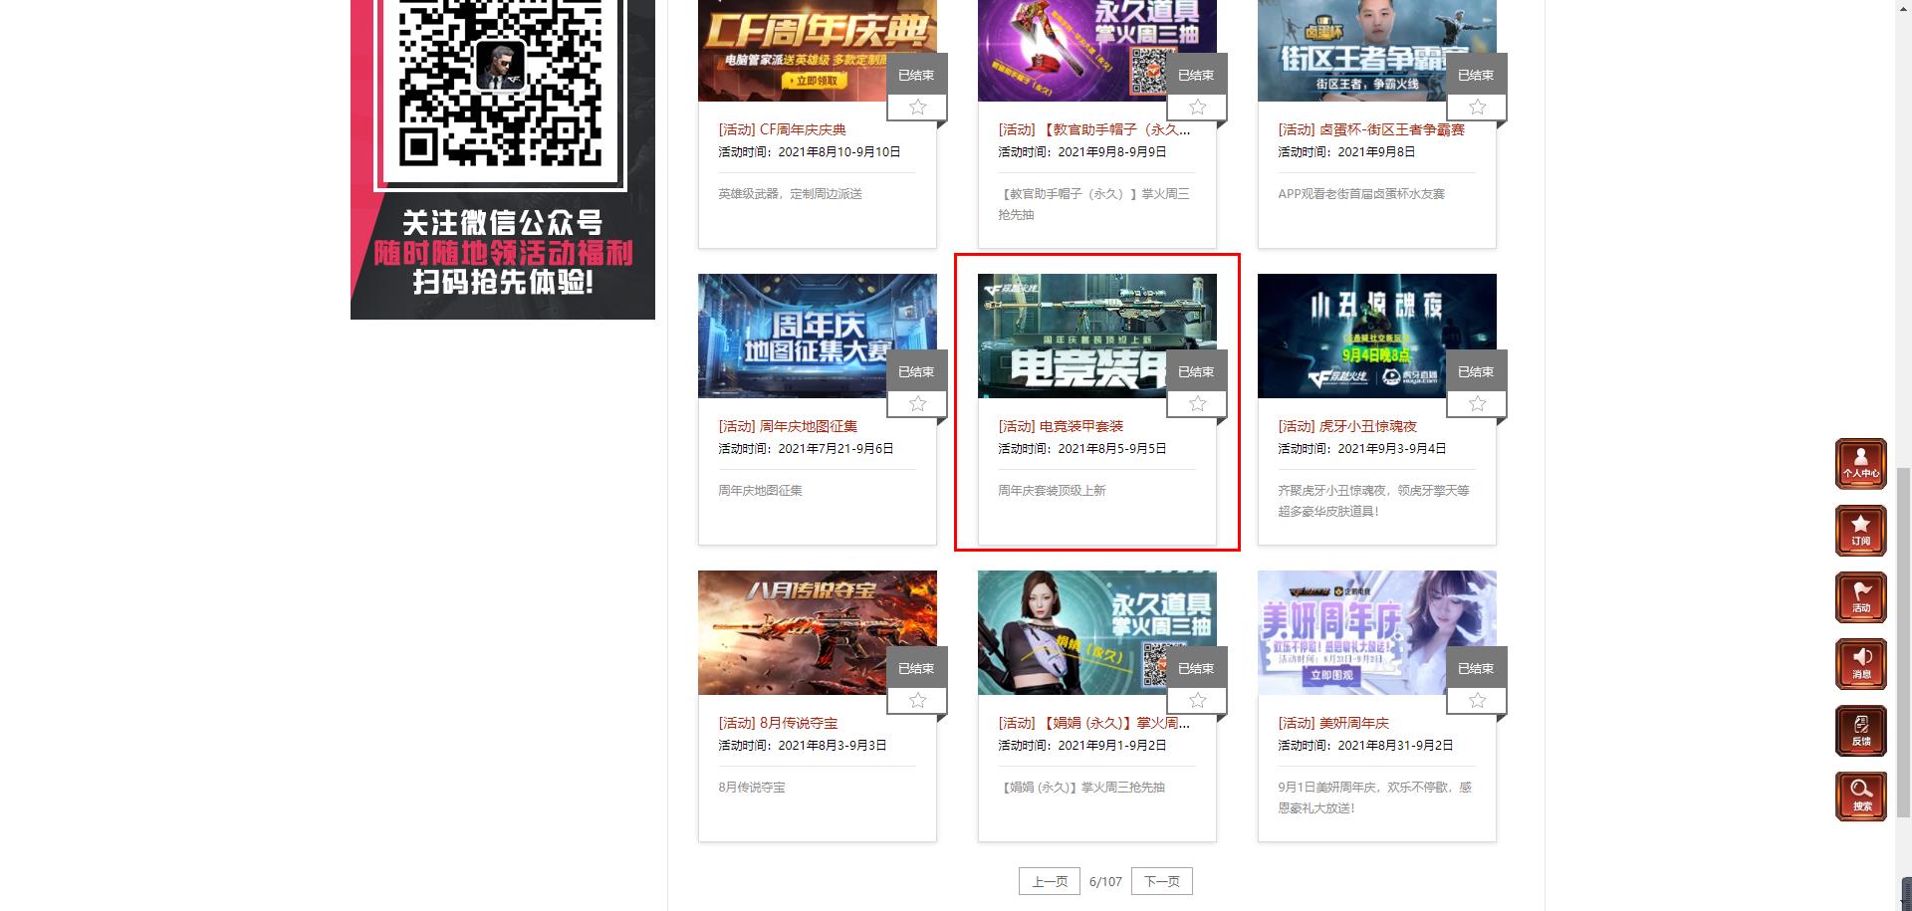
Task: Click the 小丑惊魂夜 banner thumbnail
Action: click(1376, 336)
